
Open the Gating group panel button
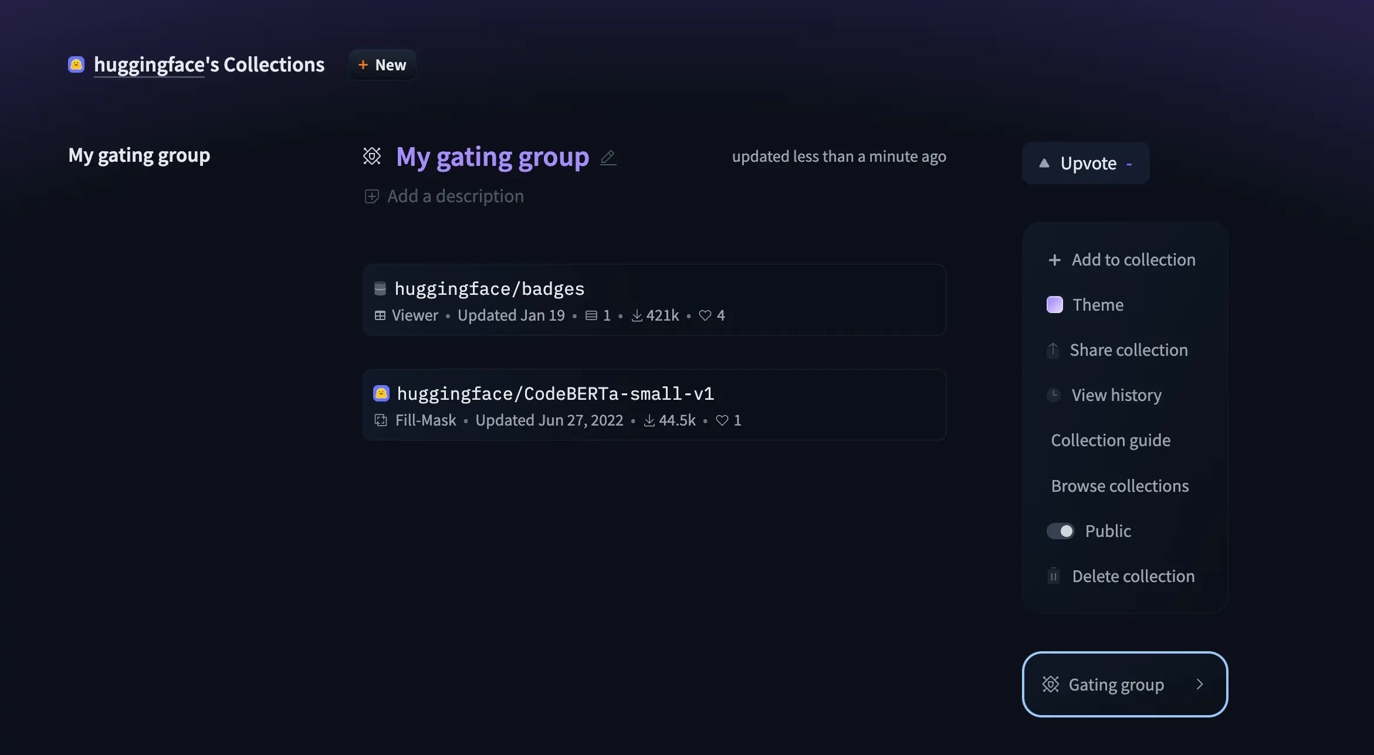(x=1116, y=684)
